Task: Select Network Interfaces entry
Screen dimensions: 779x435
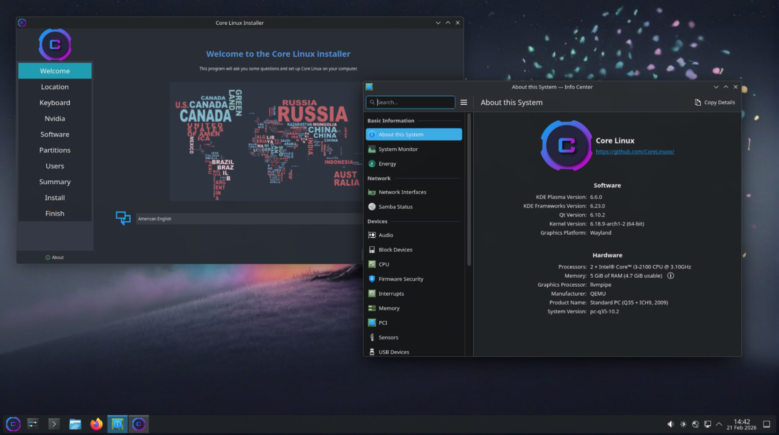Action: tap(402, 192)
